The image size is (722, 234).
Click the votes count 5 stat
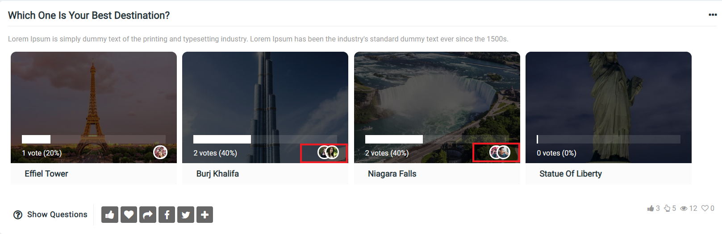[670, 208]
